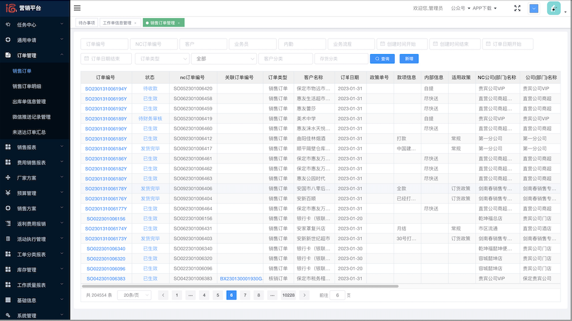The height and width of the screenshot is (321, 572).
Task: Open order link SO230131006194Y
Action: 106,89
